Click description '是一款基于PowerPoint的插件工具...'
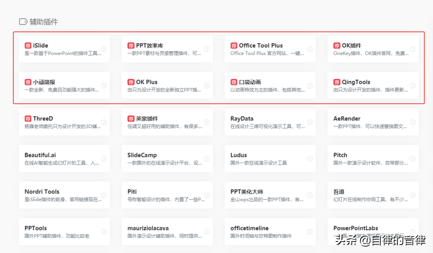433x253 pixels. tap(63, 53)
